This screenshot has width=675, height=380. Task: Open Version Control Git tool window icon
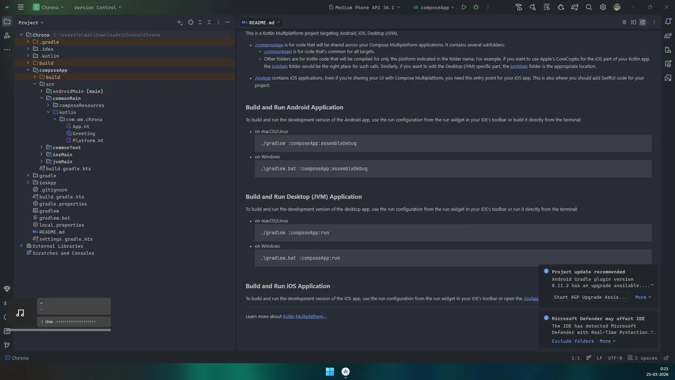[7, 345]
